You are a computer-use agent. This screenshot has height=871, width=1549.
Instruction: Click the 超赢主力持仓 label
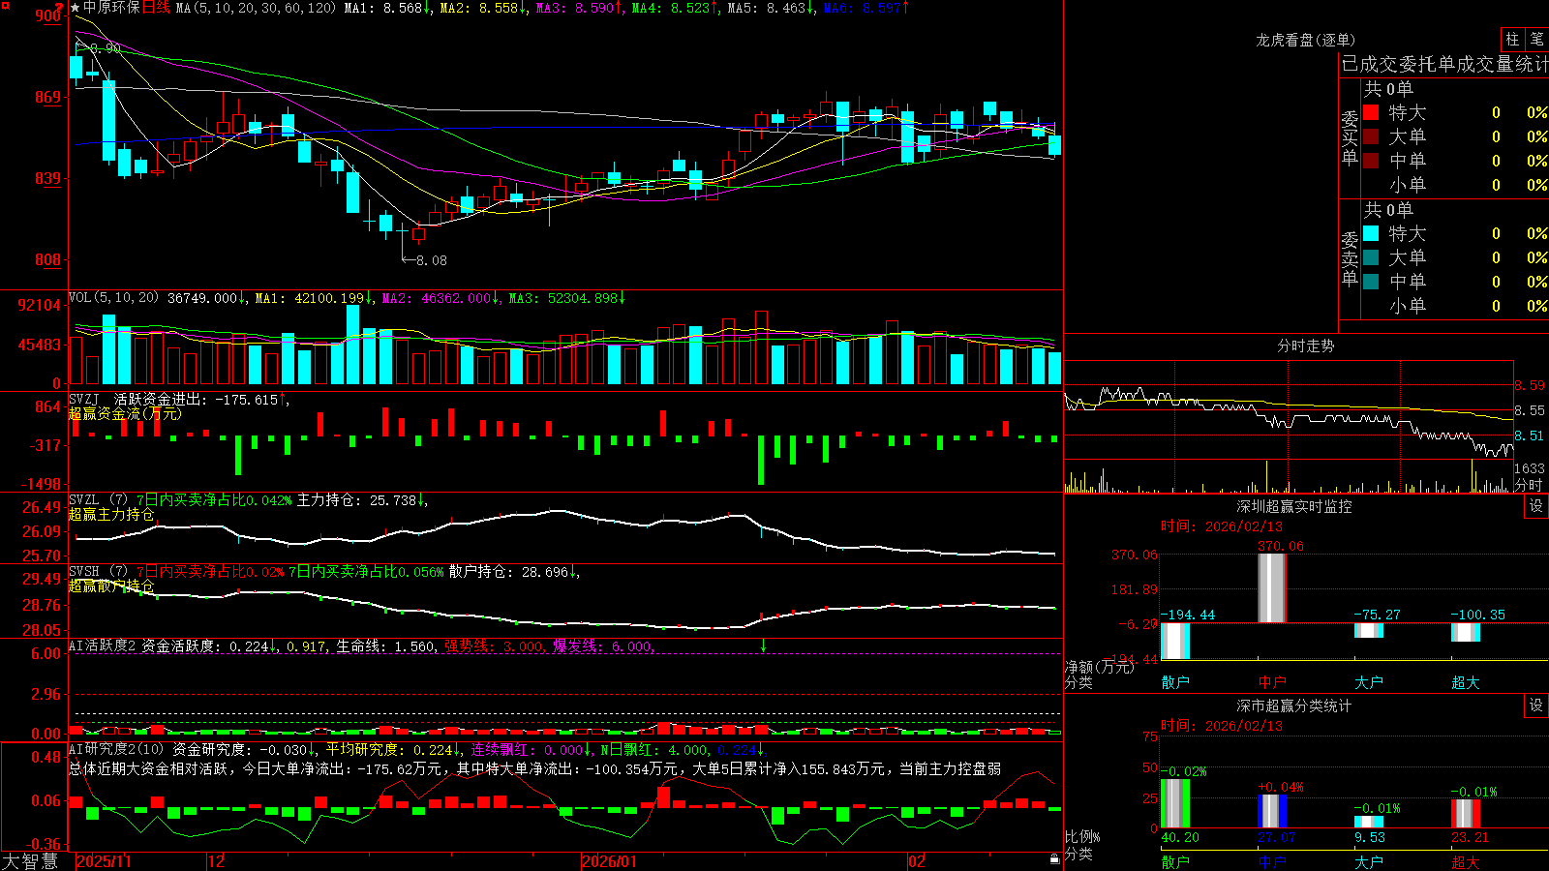[x=111, y=514]
